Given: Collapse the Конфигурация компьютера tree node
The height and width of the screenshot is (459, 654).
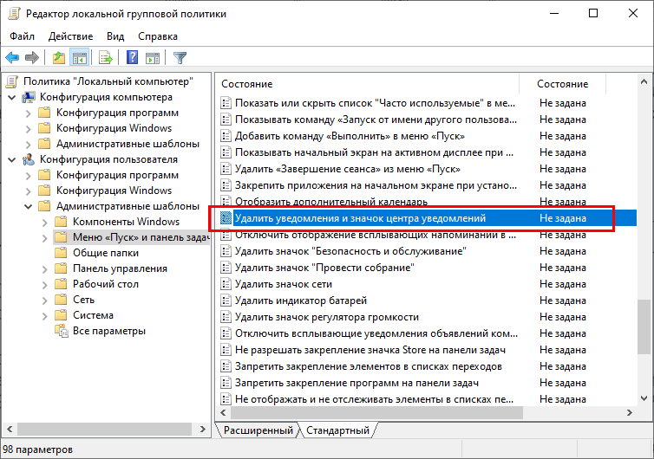Looking at the screenshot, I should click(x=12, y=98).
